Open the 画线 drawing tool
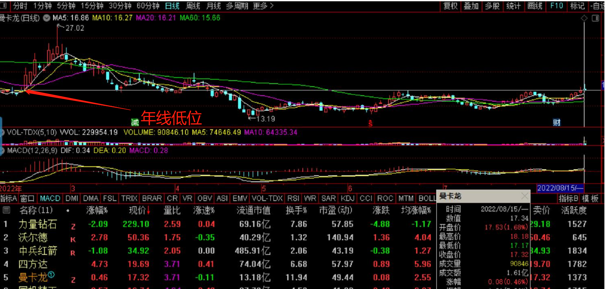Viewport: 605px width, 289px height. (x=535, y=6)
